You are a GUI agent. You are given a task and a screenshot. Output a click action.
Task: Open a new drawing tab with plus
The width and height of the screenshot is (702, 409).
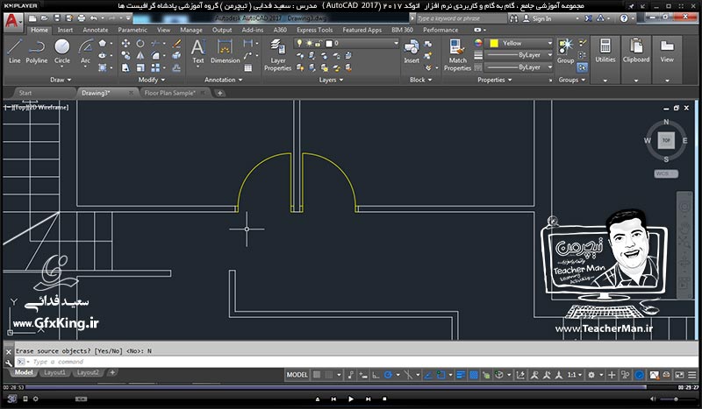tap(220, 93)
